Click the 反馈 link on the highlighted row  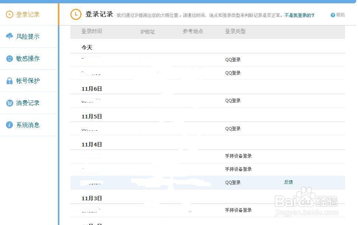pyautogui.click(x=288, y=182)
